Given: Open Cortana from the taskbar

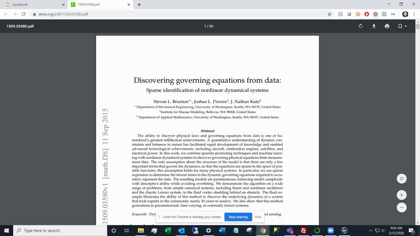Looking at the screenshot, I should tap(114, 230).
